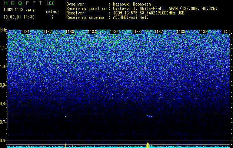The width and height of the screenshot is (233, 148).
Task: Click the 1.1 frequency axis label
Action: pos(3,48)
